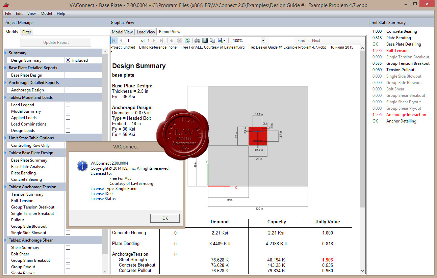The image size is (437, 278).
Task: Click information icon in VAConnect dialog
Action: click(82, 166)
